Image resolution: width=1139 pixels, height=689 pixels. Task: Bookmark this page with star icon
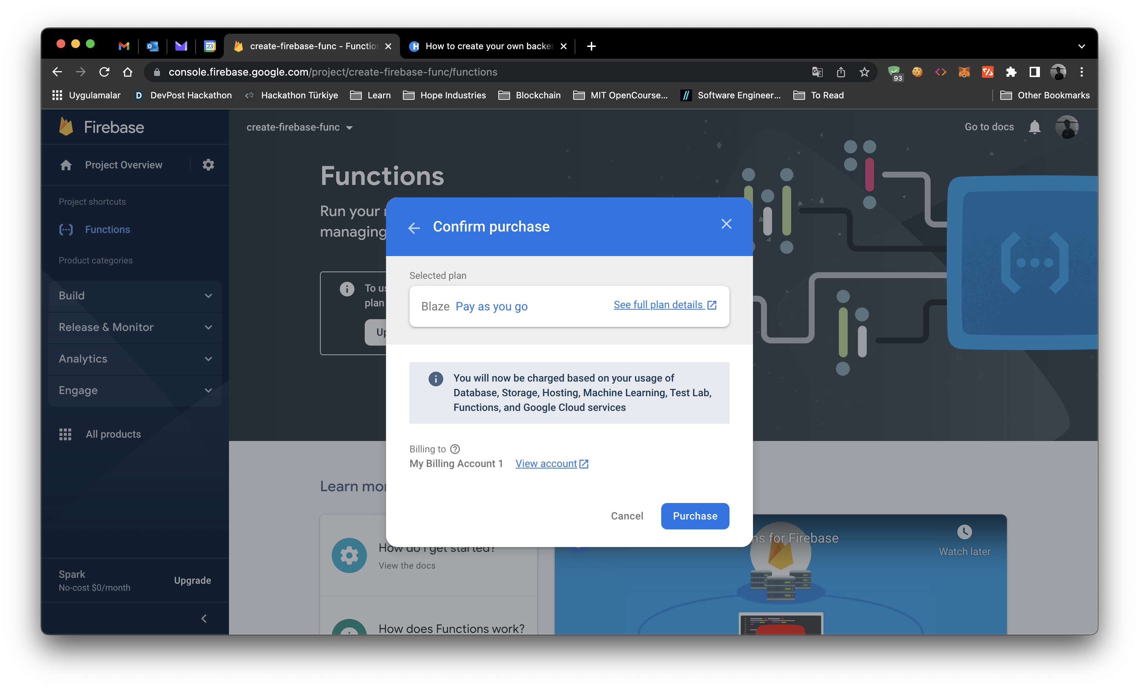coord(865,72)
